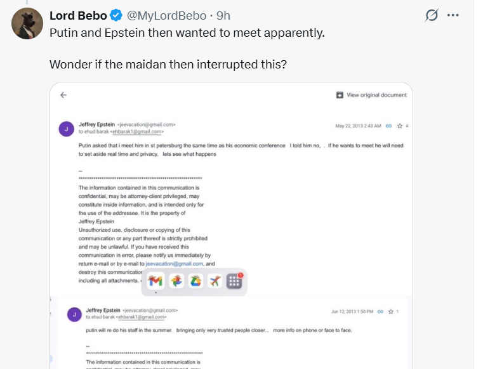Click the Lord Bebo display name
This screenshot has height=369, width=483.
click(x=78, y=15)
